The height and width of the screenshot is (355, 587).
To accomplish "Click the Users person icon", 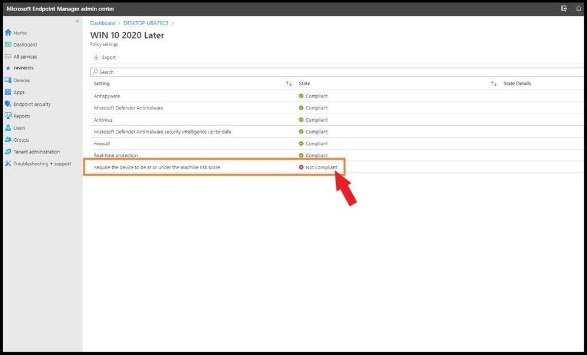I will coord(8,128).
